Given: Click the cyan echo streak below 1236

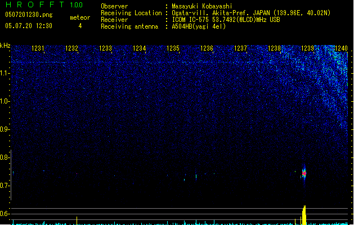Looking at the screenshot, I should (196, 177).
